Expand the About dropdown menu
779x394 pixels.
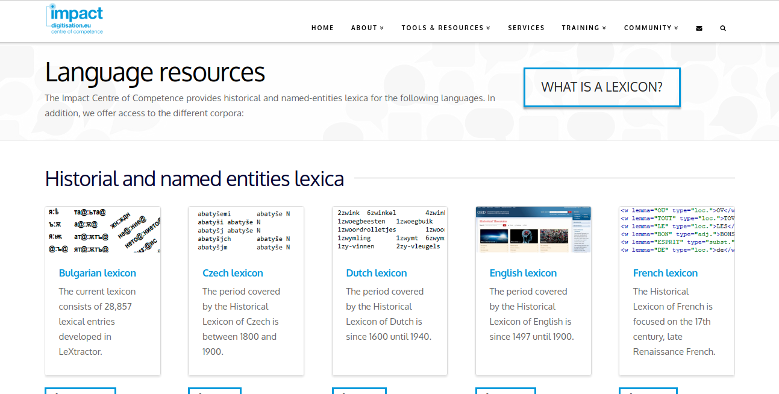(x=367, y=28)
